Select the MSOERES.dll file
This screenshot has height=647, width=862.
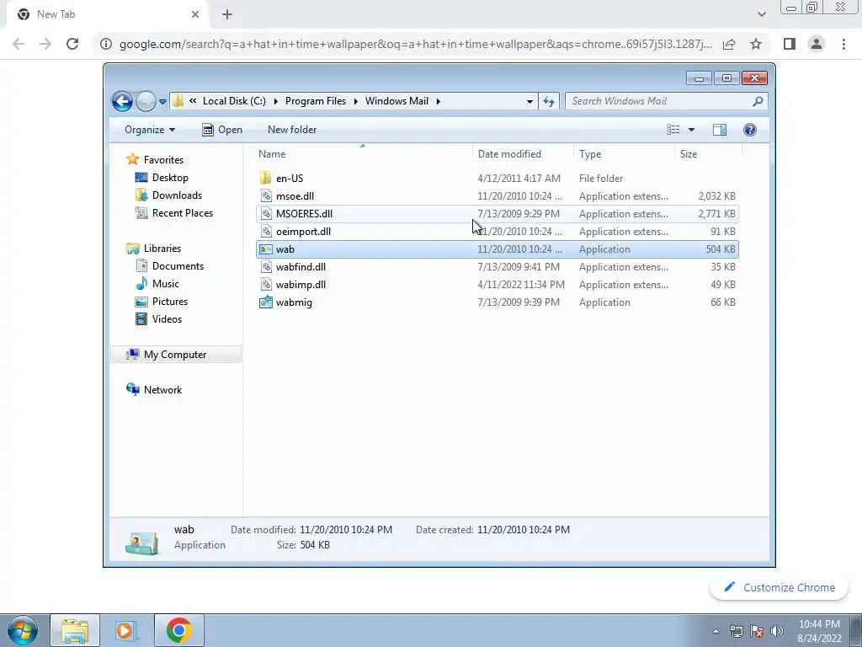click(497, 213)
